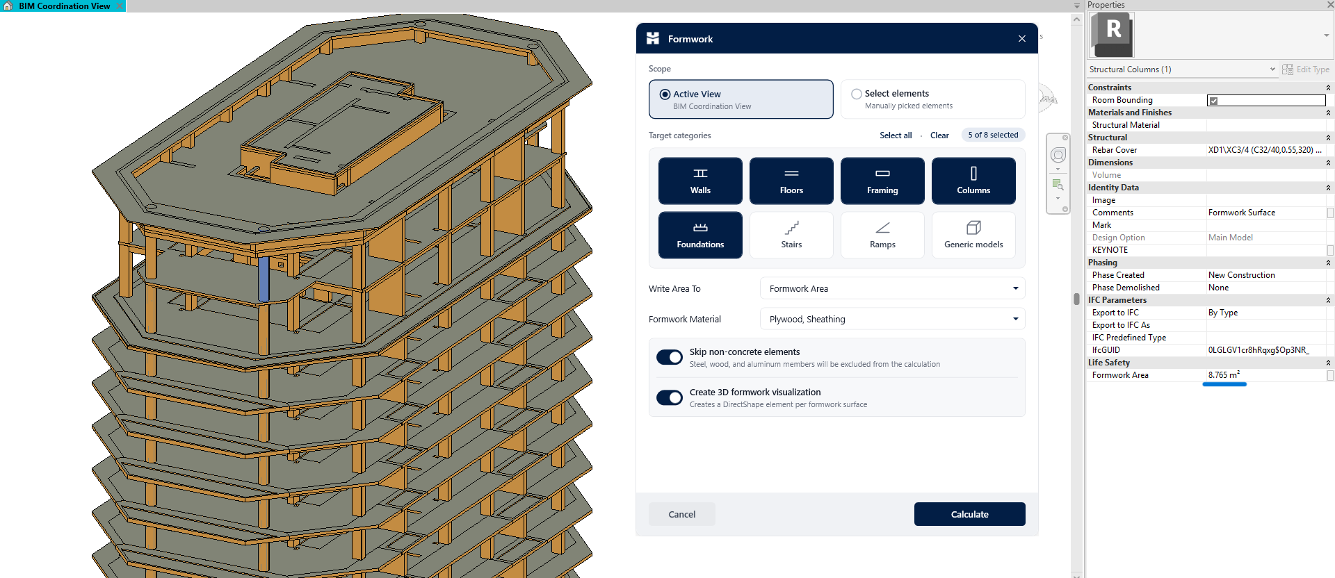Add Ramps to target categories

882,235
